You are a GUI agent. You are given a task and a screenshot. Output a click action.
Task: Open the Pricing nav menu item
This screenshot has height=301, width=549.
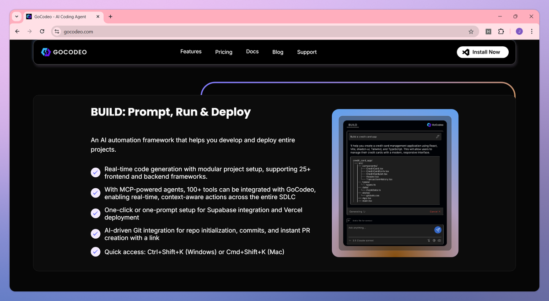224,52
